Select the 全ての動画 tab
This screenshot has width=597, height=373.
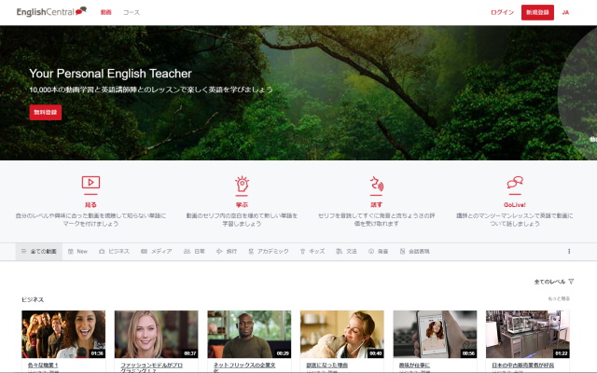pyautogui.click(x=39, y=252)
